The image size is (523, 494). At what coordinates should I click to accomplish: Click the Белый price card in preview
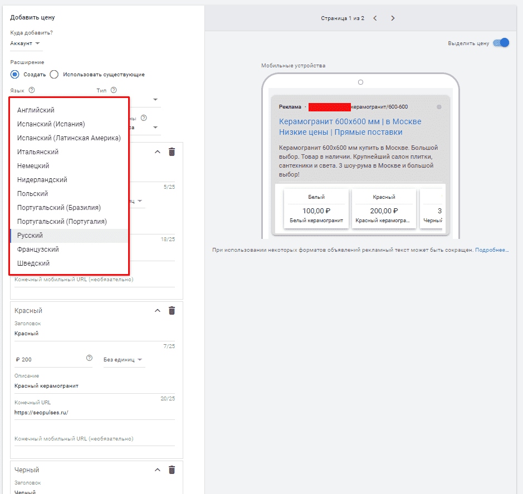pos(316,208)
